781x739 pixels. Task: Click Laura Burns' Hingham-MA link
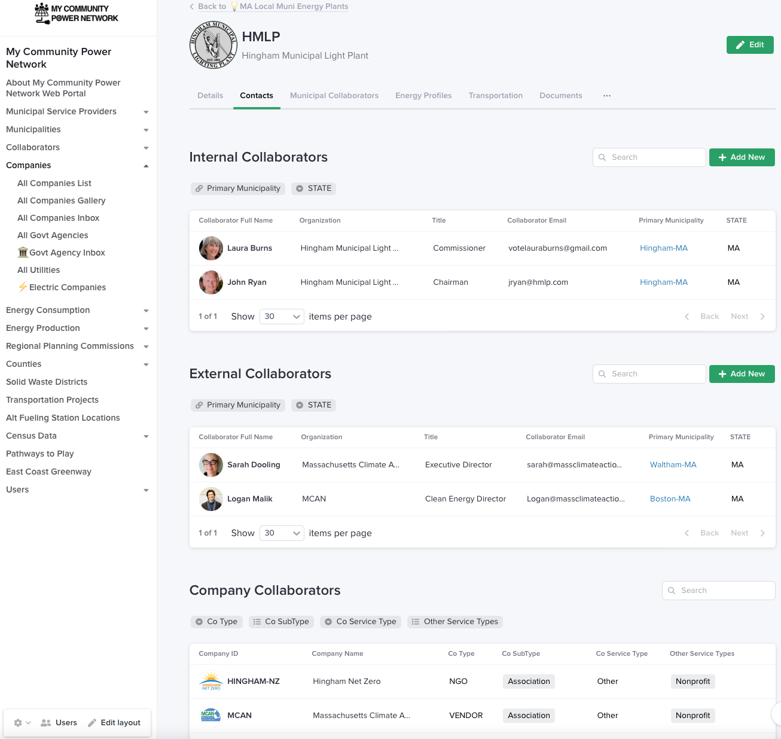coord(664,248)
